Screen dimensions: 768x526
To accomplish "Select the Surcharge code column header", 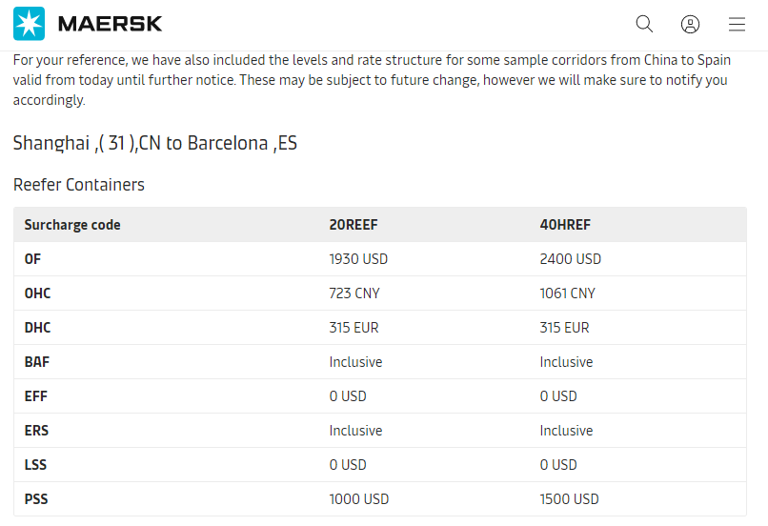I will pyautogui.click(x=72, y=225).
